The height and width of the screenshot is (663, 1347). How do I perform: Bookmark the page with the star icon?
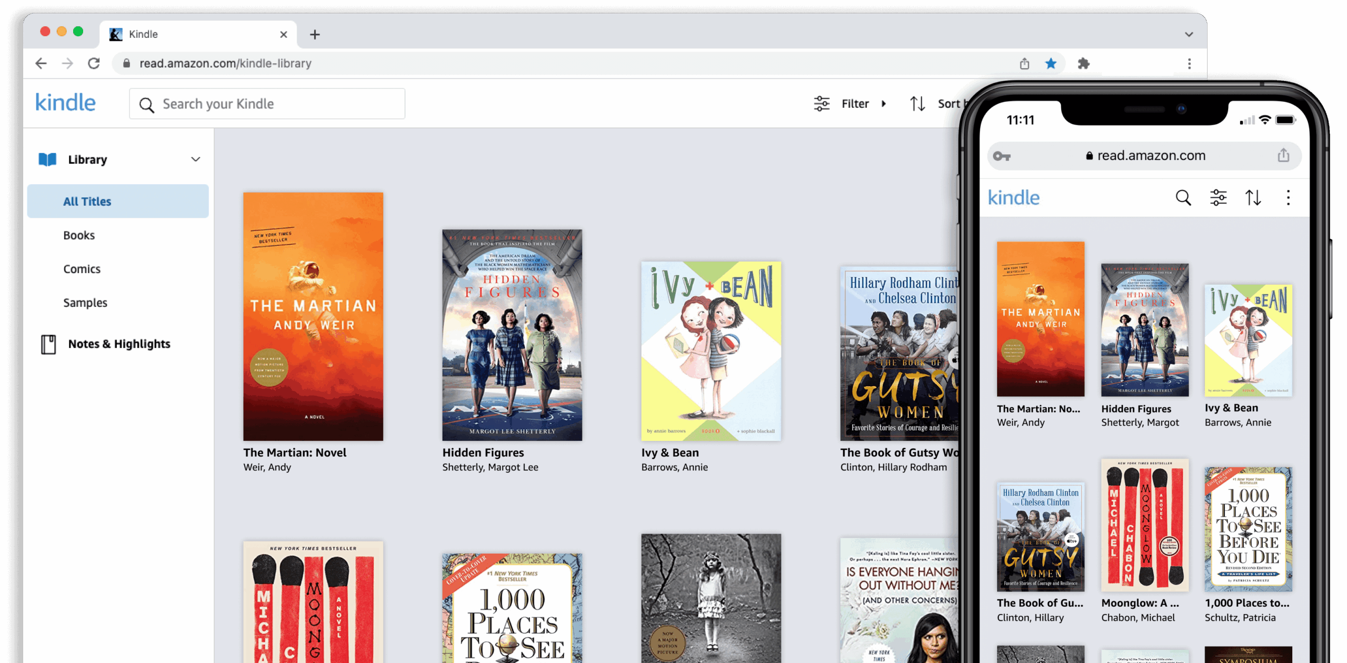click(x=1050, y=63)
